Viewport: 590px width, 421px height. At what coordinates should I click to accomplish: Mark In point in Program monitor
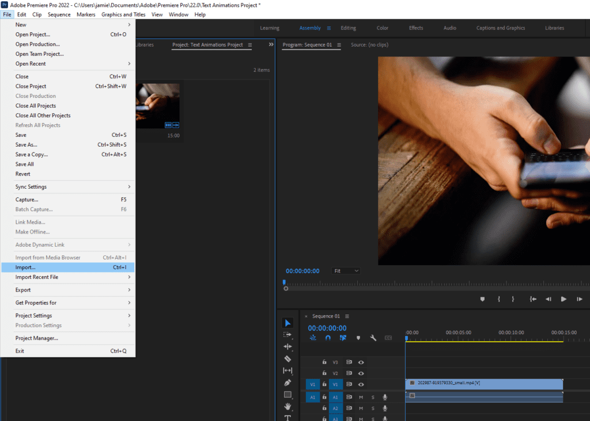(499, 299)
